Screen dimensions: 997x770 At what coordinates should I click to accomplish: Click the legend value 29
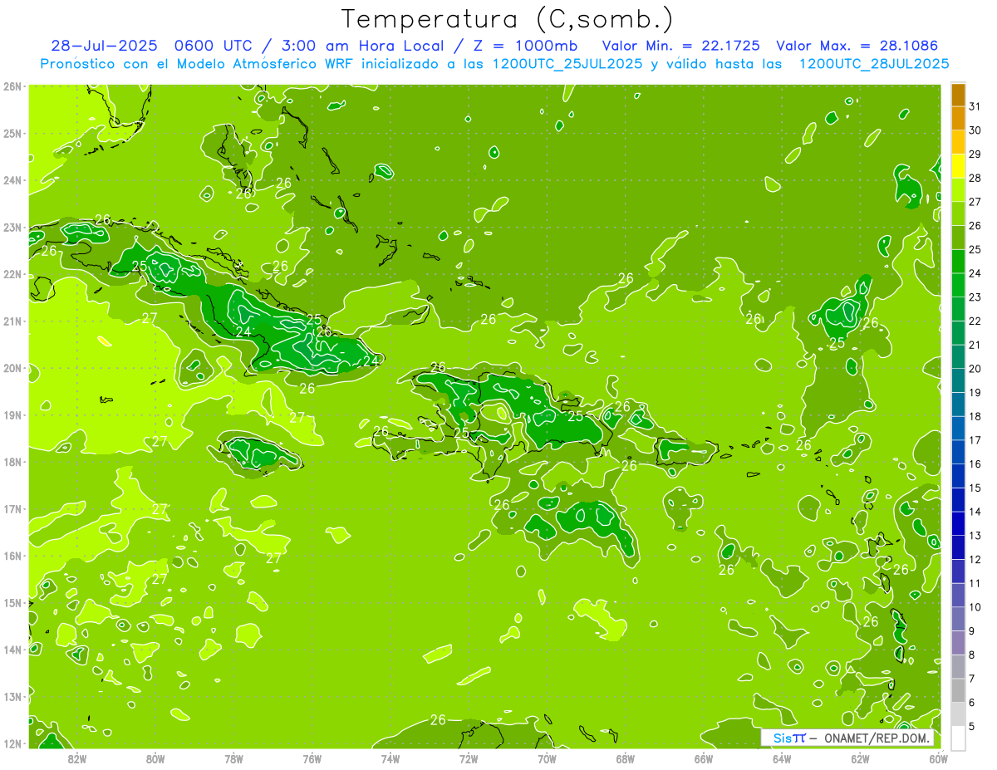tap(975, 154)
